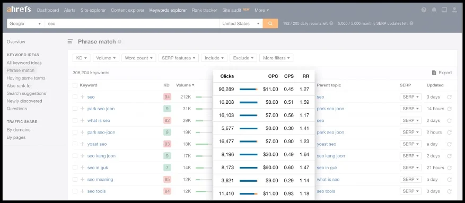Add 'seo tools' keyword with plus icon
Viewport: 465px width, 203px height.
[82, 191]
